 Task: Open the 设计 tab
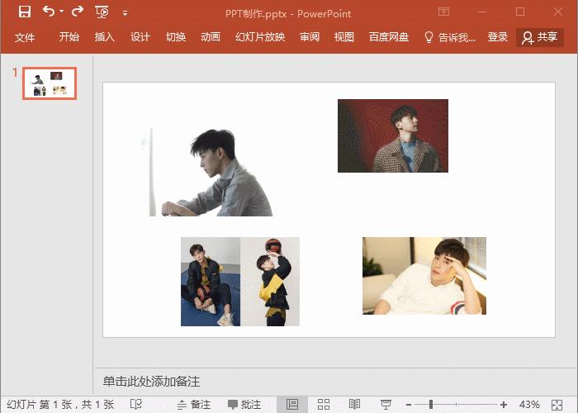click(x=140, y=37)
